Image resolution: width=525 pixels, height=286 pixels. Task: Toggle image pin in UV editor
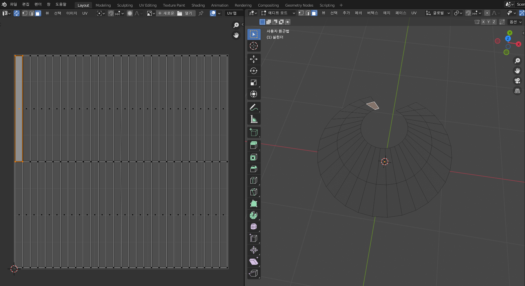[201, 13]
